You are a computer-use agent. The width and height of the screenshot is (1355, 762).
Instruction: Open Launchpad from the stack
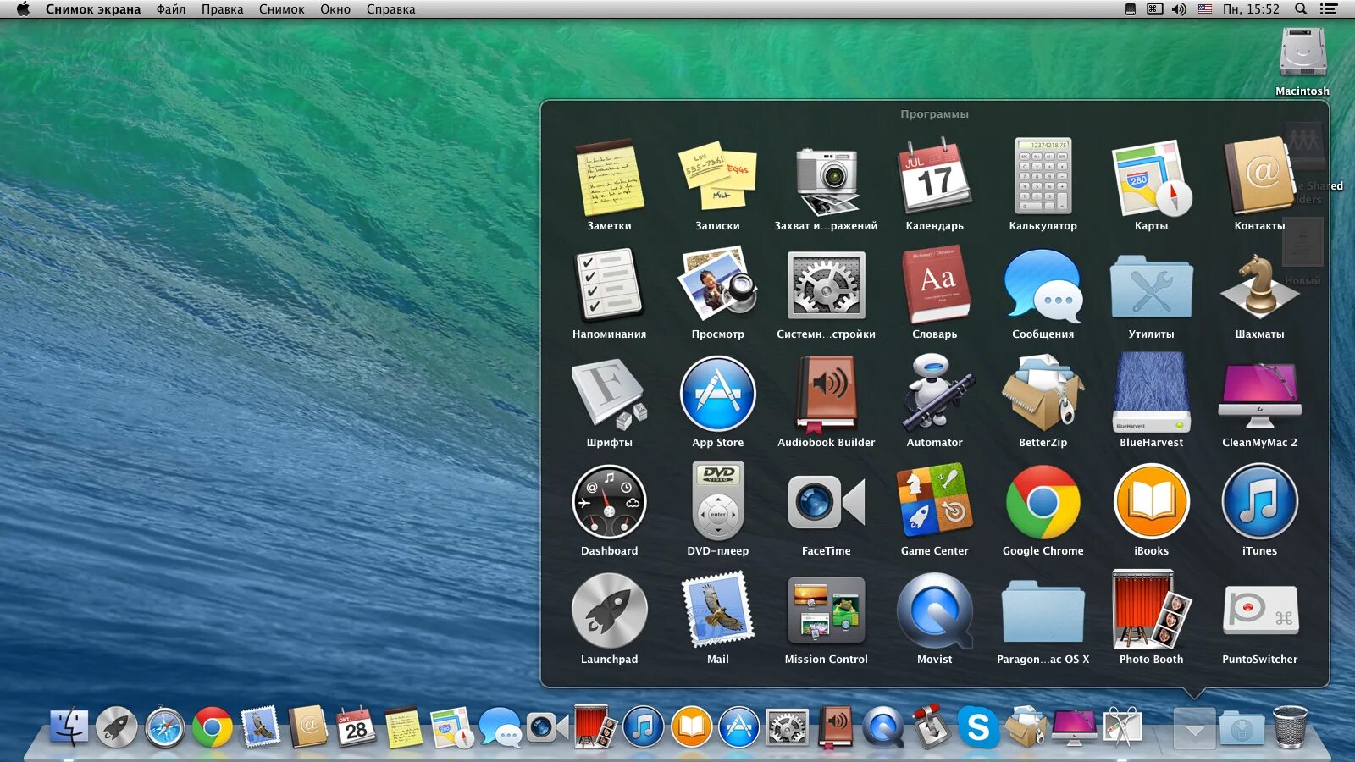click(609, 610)
